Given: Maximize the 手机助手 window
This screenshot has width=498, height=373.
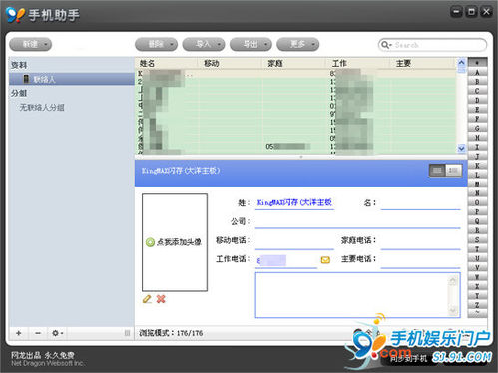Looking at the screenshot, I should (471, 12).
